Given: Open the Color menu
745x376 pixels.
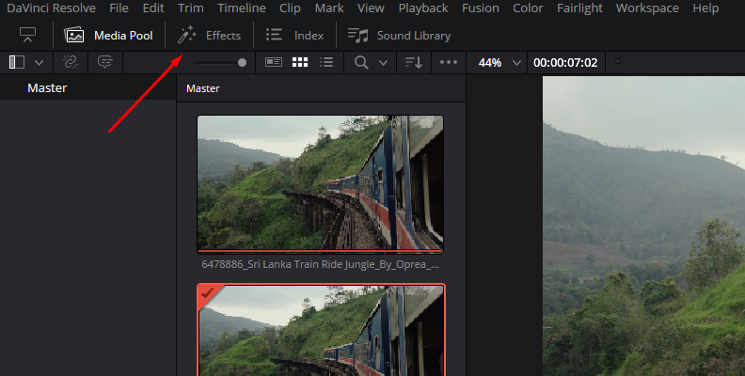Looking at the screenshot, I should pyautogui.click(x=528, y=8).
